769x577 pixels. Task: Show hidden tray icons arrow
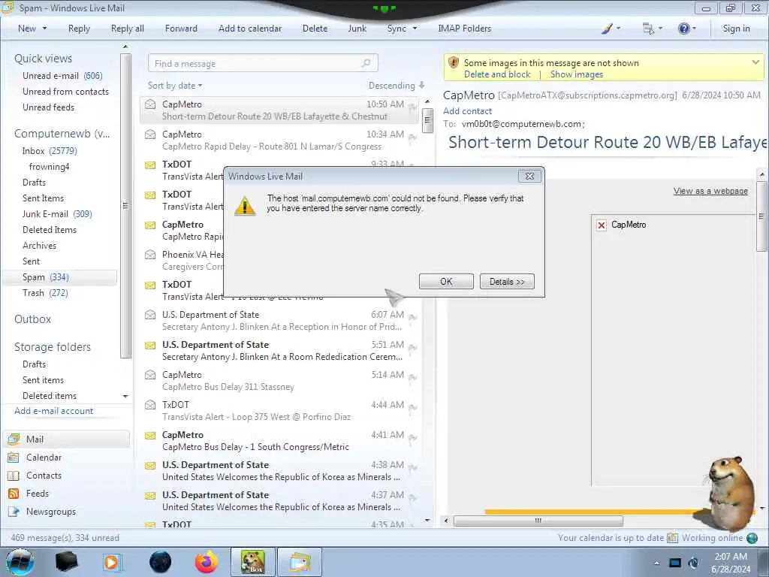[x=656, y=563]
